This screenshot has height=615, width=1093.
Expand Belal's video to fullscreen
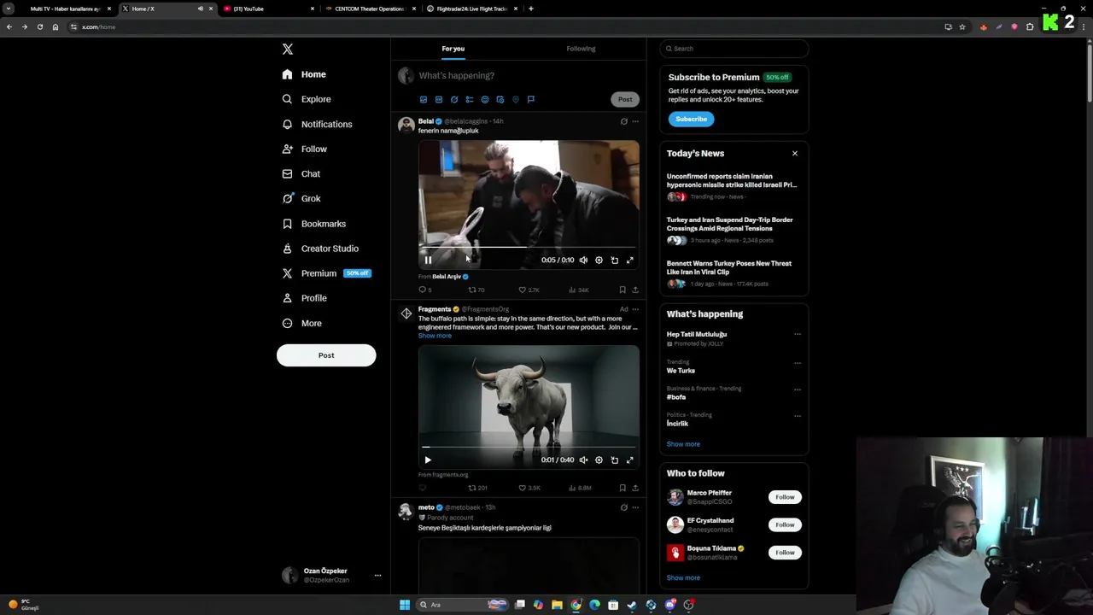tap(629, 260)
